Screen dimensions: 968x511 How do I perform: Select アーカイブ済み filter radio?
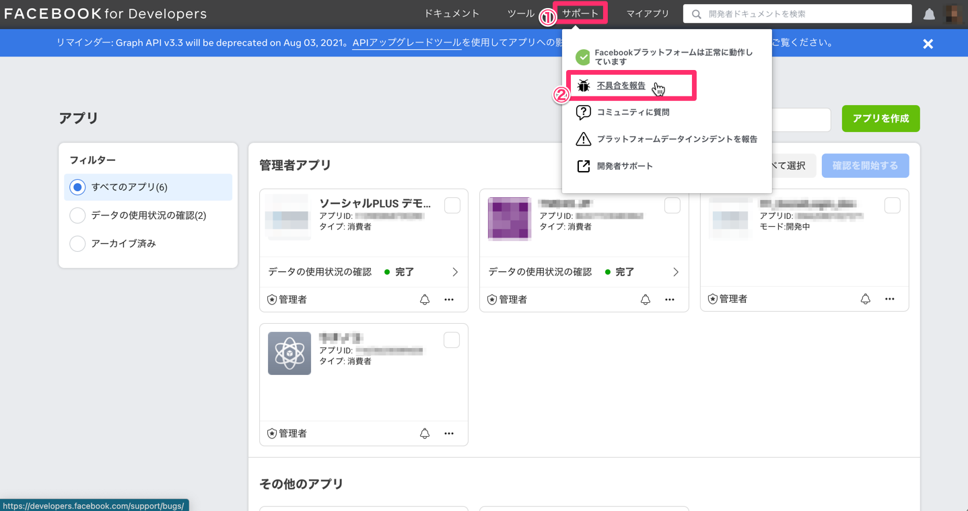point(77,244)
